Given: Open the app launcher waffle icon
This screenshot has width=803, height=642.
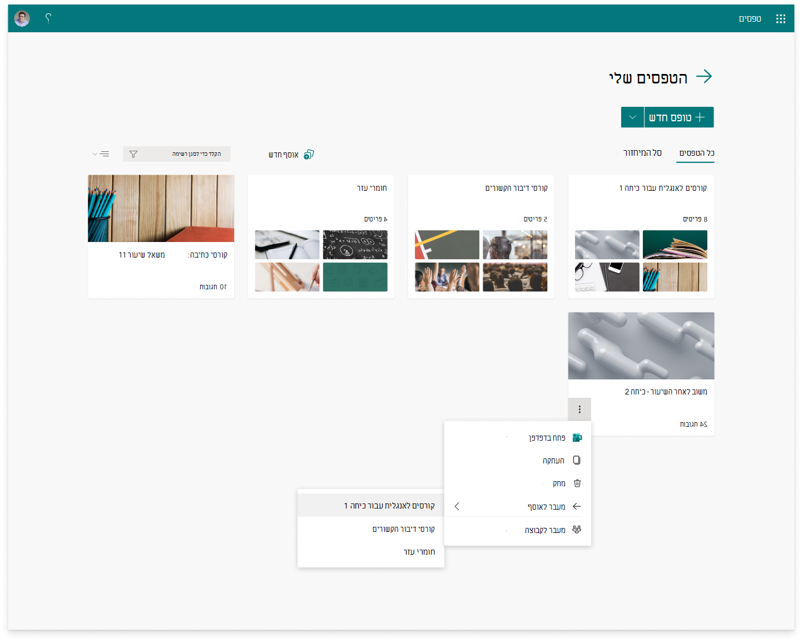Looking at the screenshot, I should (x=781, y=19).
